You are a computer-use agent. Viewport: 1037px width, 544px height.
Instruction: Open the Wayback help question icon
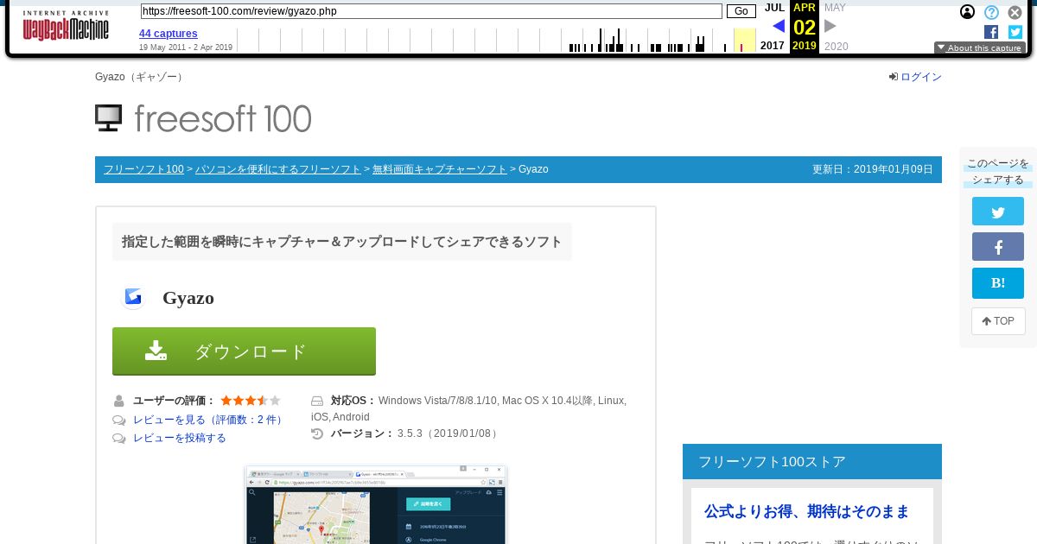991,12
